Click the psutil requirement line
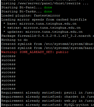Viewport: 94px width, 107px height. pyautogui.click(x=48, y=93)
